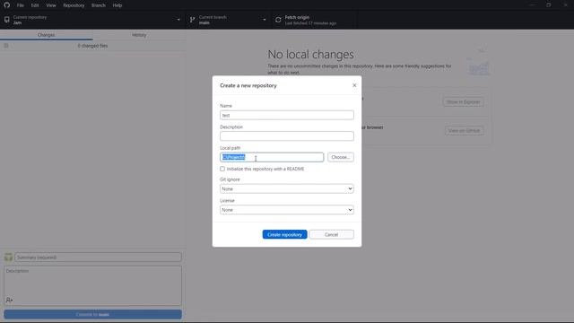Expand the Current repository dropdown
574x323 pixels.
tap(92, 20)
